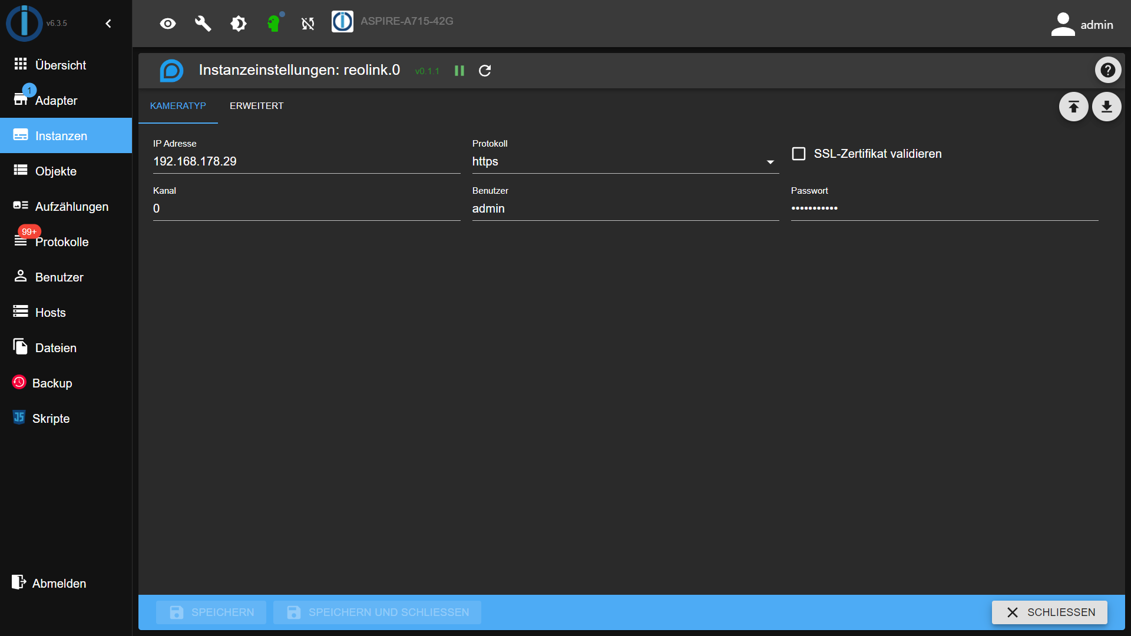Viewport: 1131px width, 636px height.
Task: Open system settings wrench icon
Action: (203, 24)
